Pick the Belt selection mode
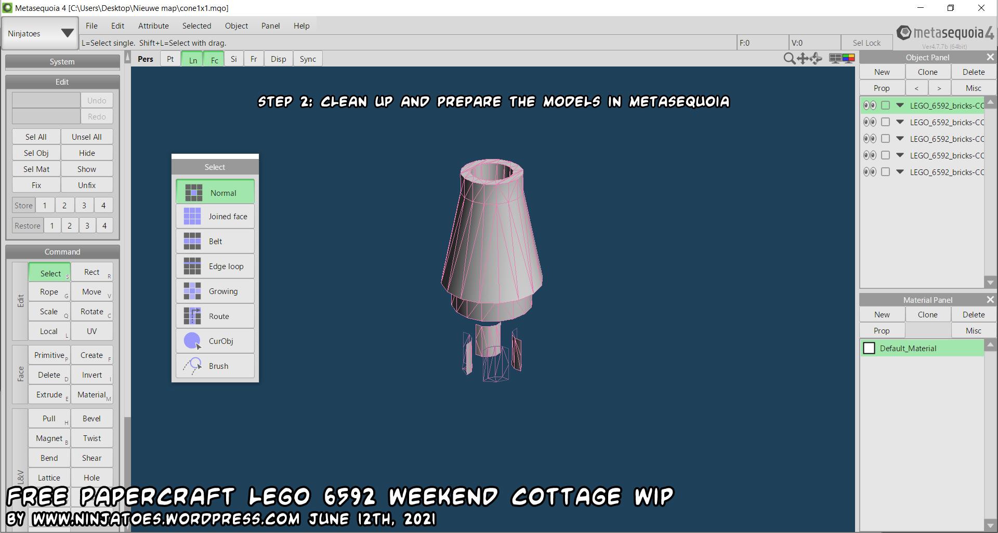This screenshot has height=533, width=998. tap(215, 242)
